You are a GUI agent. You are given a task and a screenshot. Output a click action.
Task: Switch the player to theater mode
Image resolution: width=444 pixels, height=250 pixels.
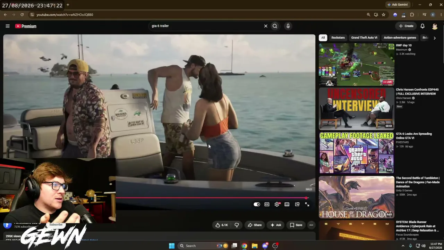coord(287,205)
